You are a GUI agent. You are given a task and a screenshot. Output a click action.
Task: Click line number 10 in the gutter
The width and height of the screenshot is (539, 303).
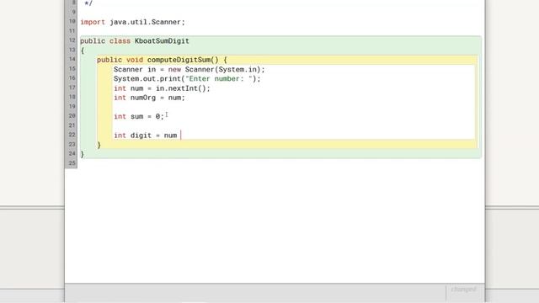pos(72,21)
